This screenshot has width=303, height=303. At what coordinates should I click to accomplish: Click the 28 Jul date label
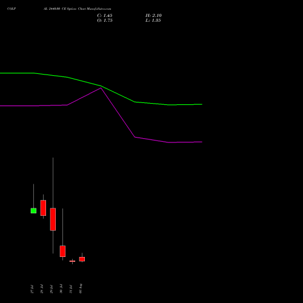(42, 289)
